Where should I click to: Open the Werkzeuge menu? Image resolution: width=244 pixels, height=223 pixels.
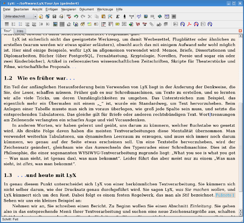coord(105,9)
